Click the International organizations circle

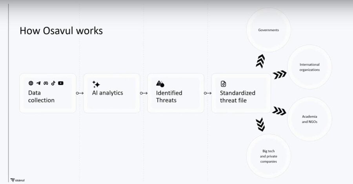pos(309,67)
